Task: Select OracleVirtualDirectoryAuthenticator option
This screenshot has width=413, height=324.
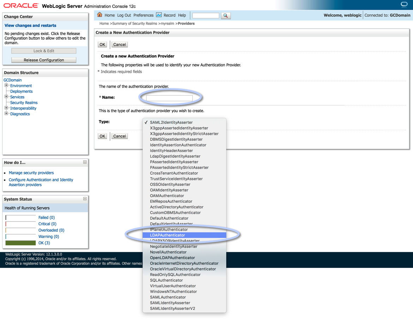Action: tap(184, 269)
